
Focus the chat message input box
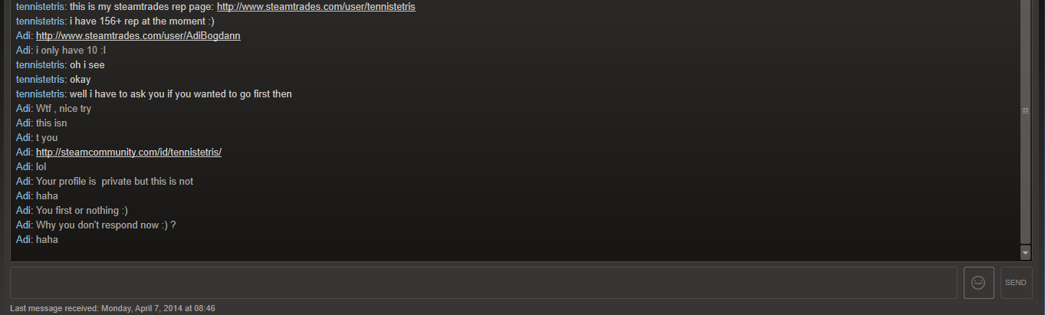484,283
